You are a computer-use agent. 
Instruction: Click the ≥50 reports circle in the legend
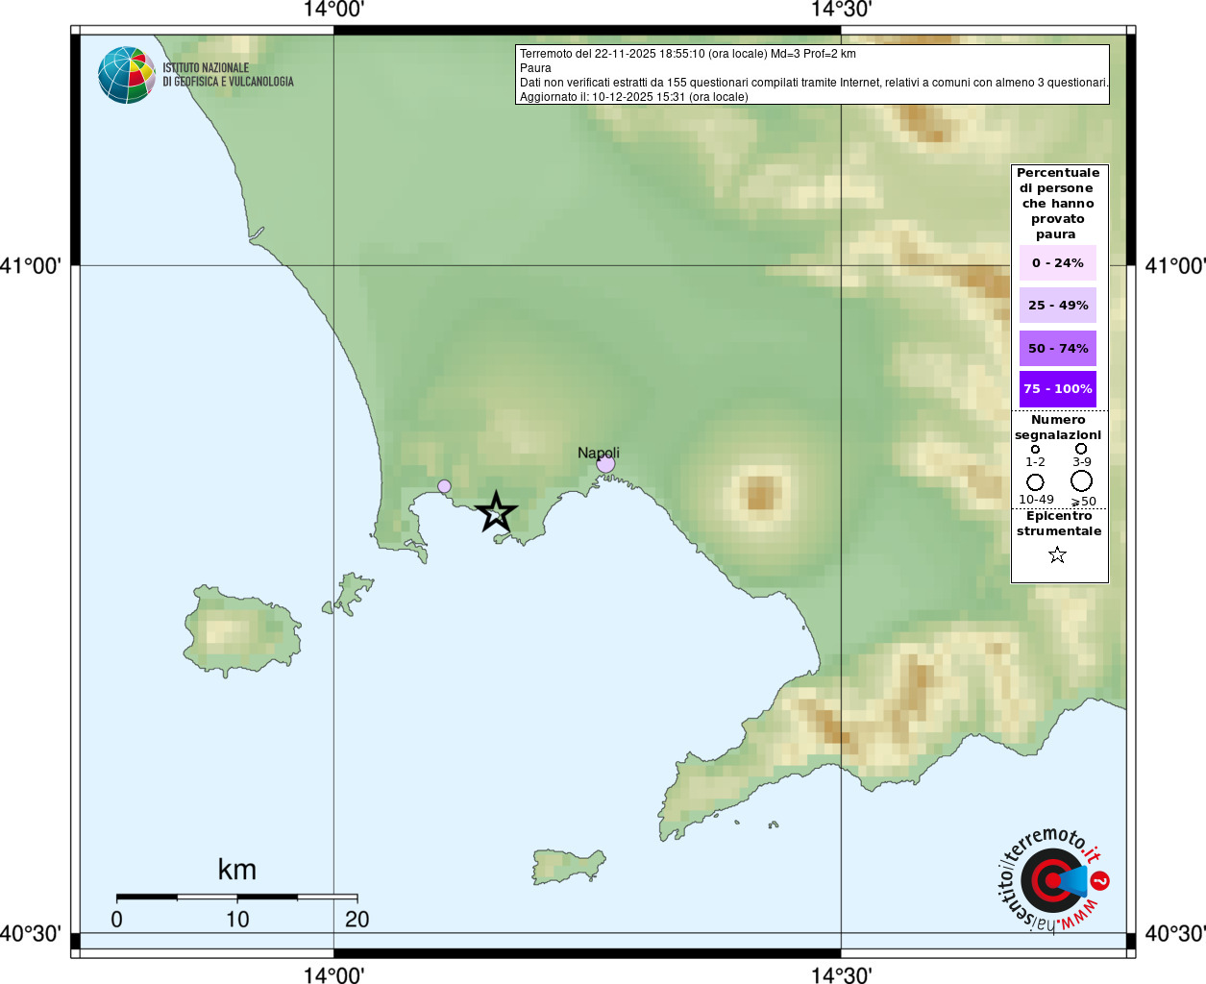(x=1082, y=480)
